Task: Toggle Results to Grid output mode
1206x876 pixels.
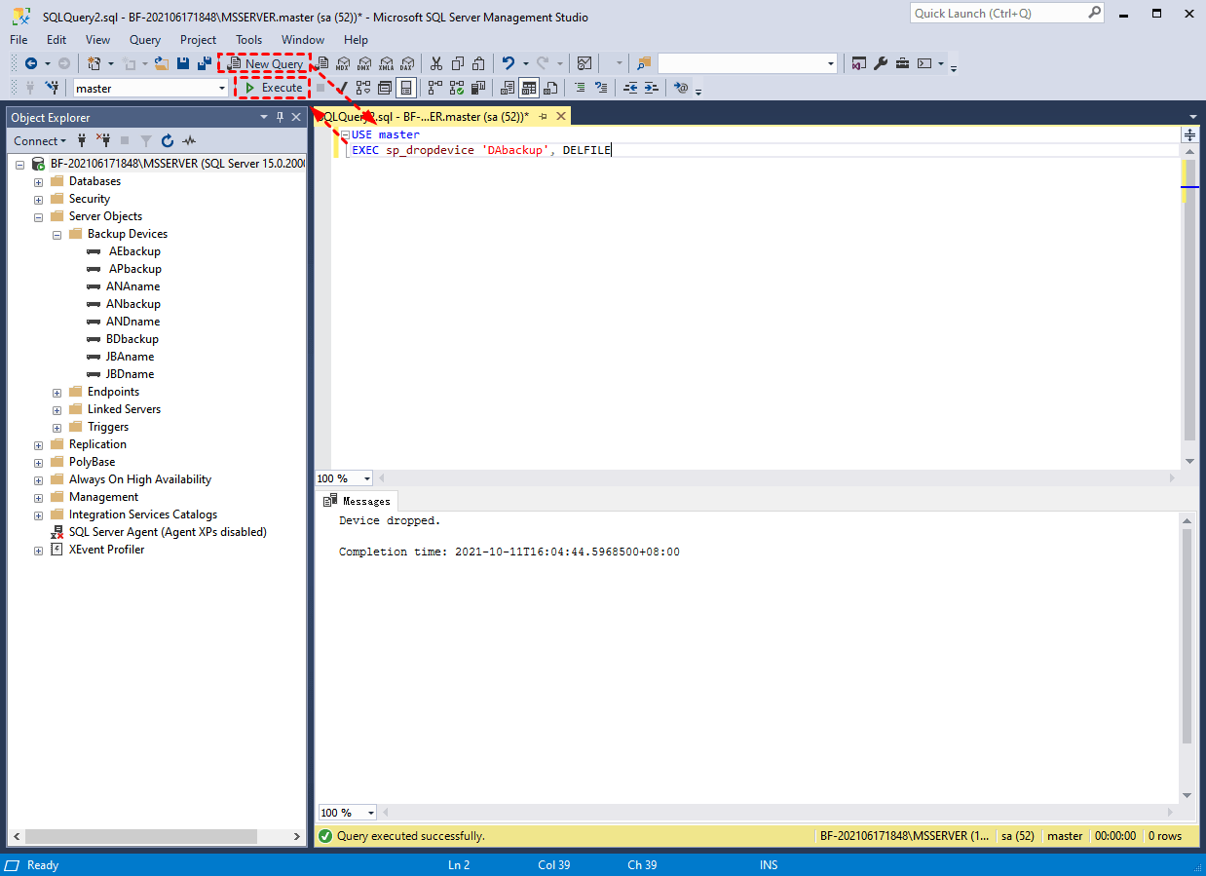Action: tap(528, 88)
